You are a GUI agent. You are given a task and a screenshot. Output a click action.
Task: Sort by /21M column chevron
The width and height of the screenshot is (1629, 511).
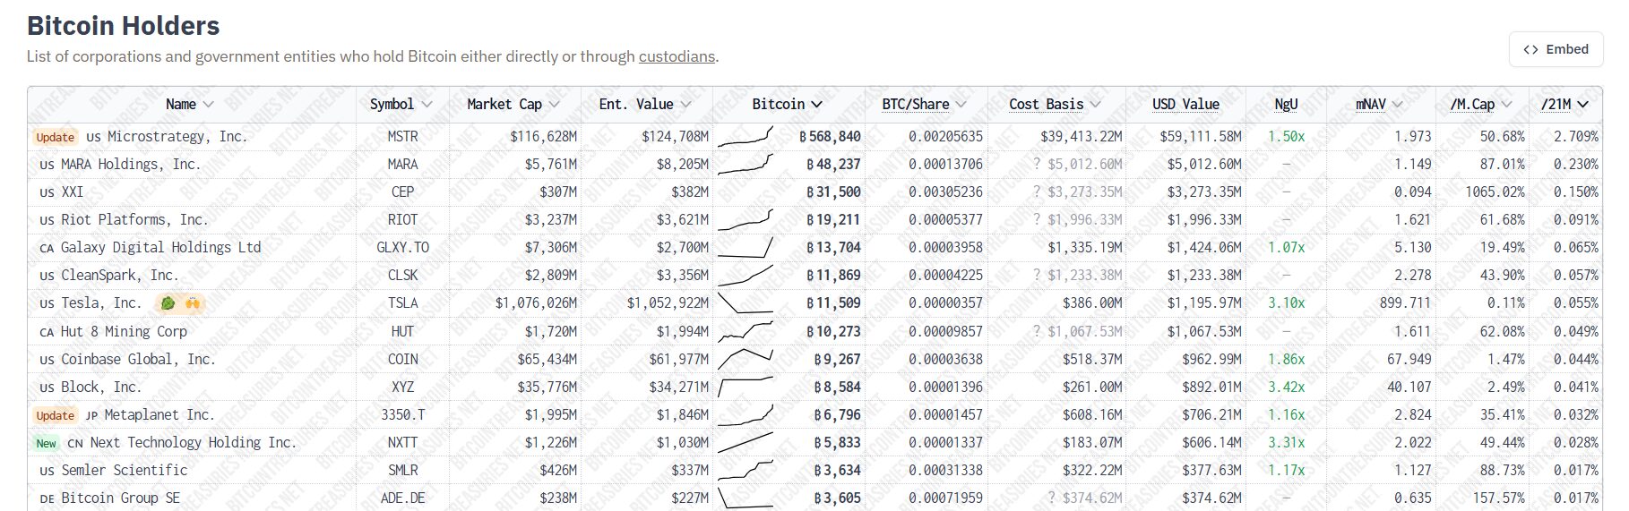point(1582,105)
